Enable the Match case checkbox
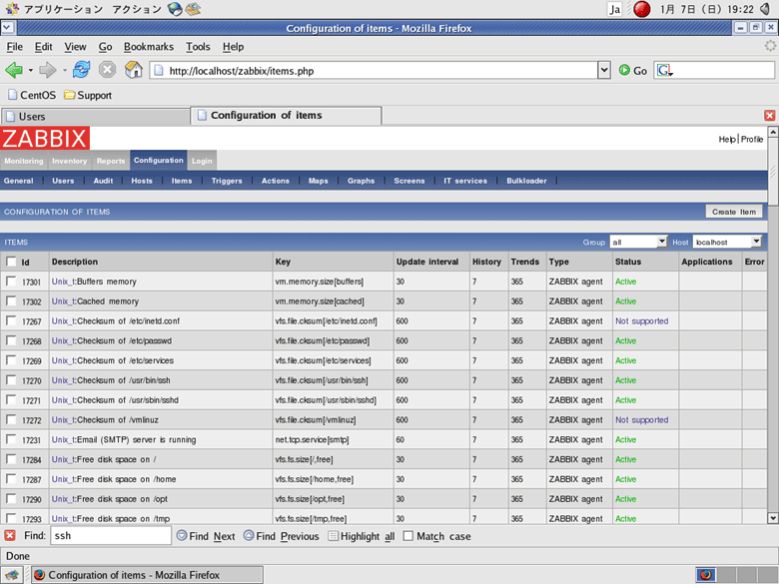Screen dimensions: 779x584 coord(408,536)
